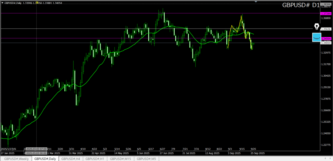Screen dimensions: 333x161
Task: Open the GBPUSD#,M5 chart tab
Action: click(146, 159)
